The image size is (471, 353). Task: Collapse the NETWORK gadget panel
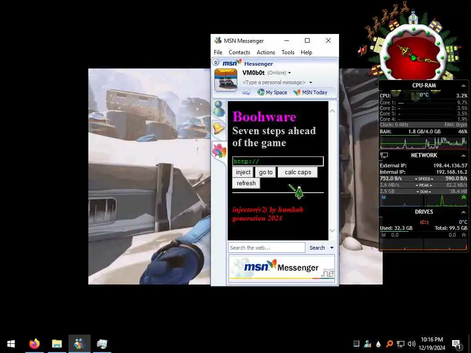click(x=464, y=155)
